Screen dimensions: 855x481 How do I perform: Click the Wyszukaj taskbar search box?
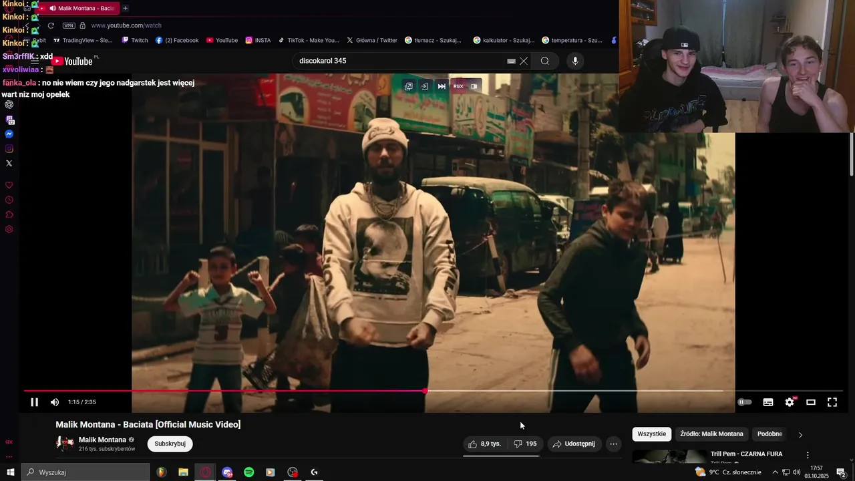pyautogui.click(x=85, y=472)
